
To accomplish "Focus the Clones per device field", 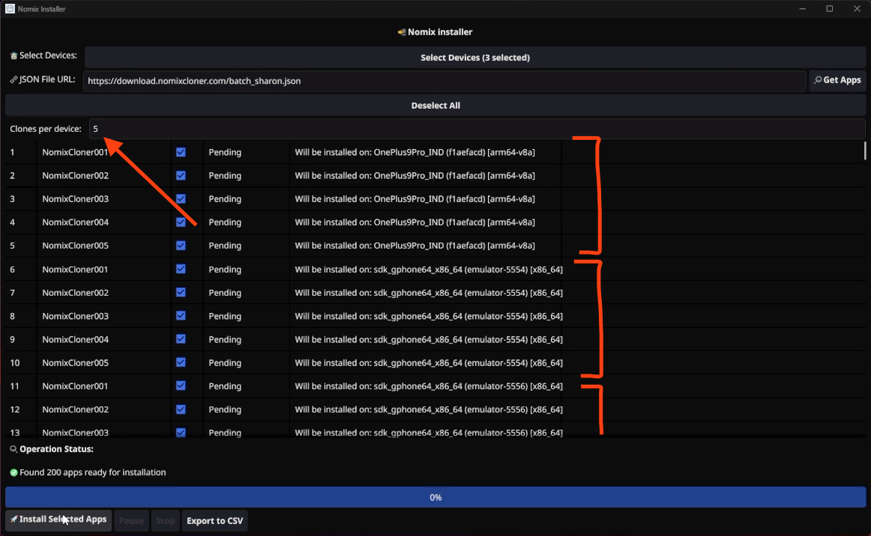I will (x=477, y=129).
